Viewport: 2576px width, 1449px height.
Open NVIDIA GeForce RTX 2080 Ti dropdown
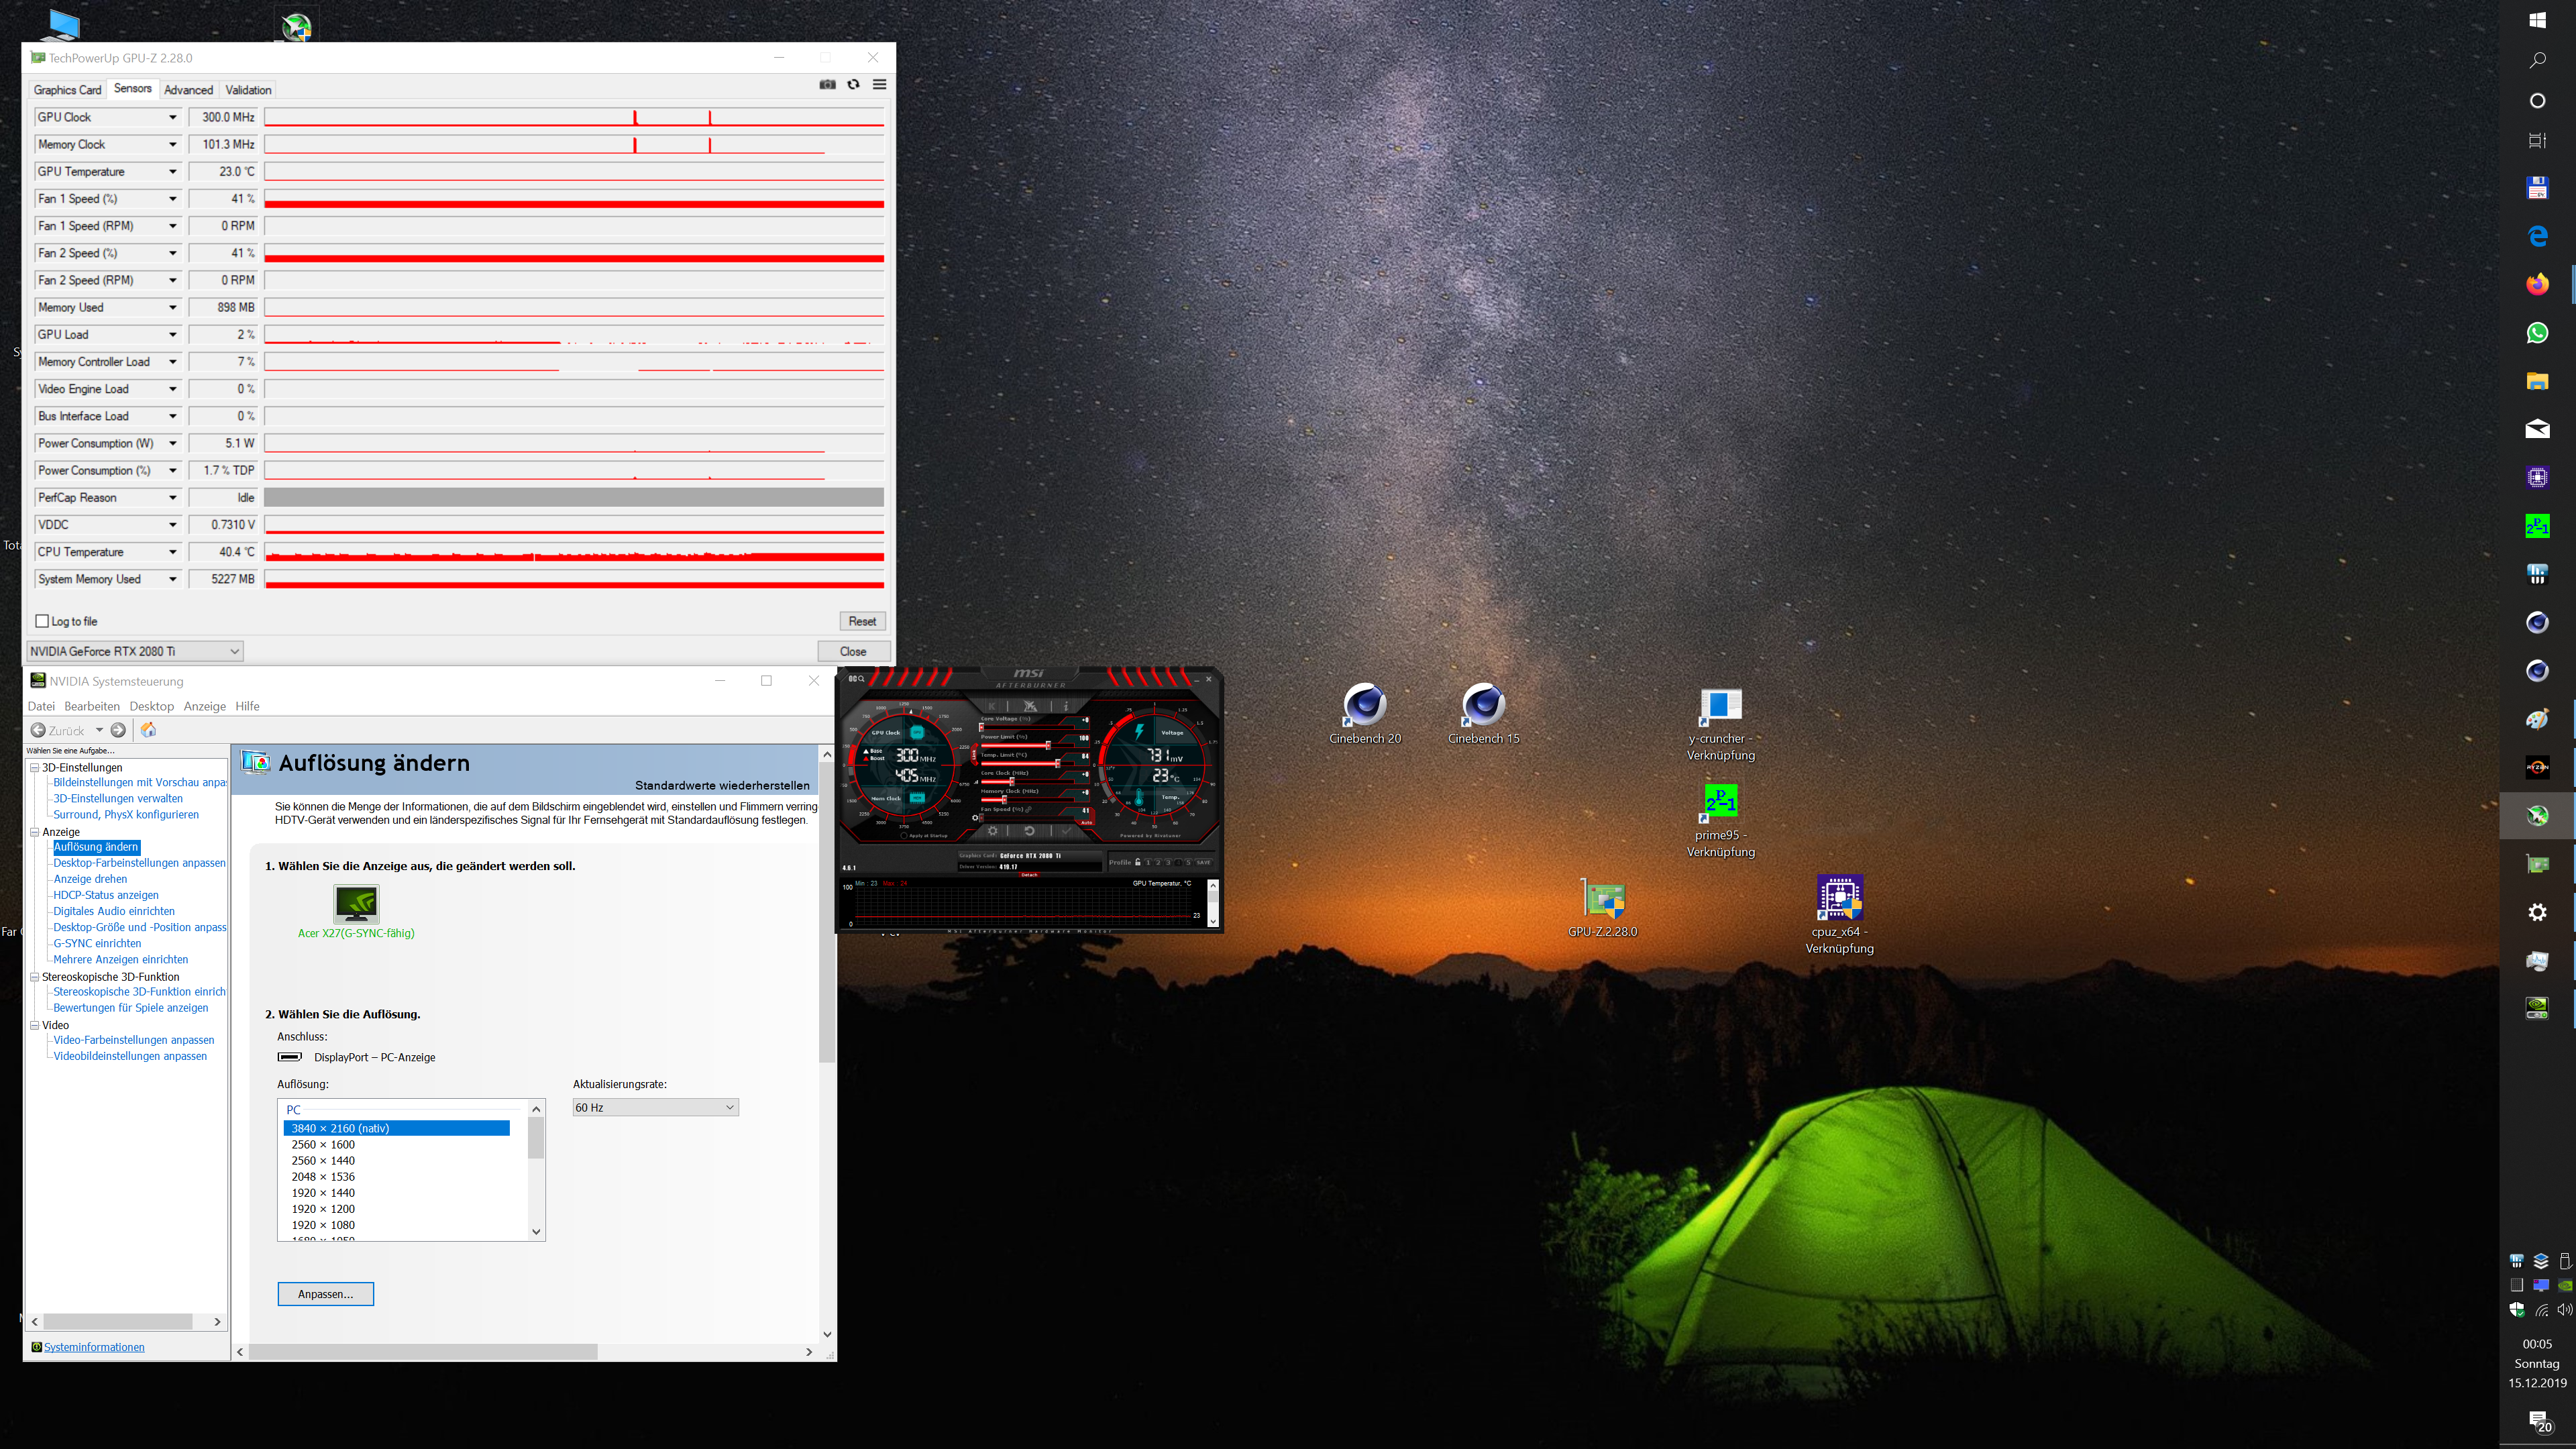[135, 651]
